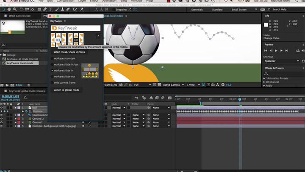Select the Clone Stamp tool
The width and height of the screenshot is (305, 172).
62,9
